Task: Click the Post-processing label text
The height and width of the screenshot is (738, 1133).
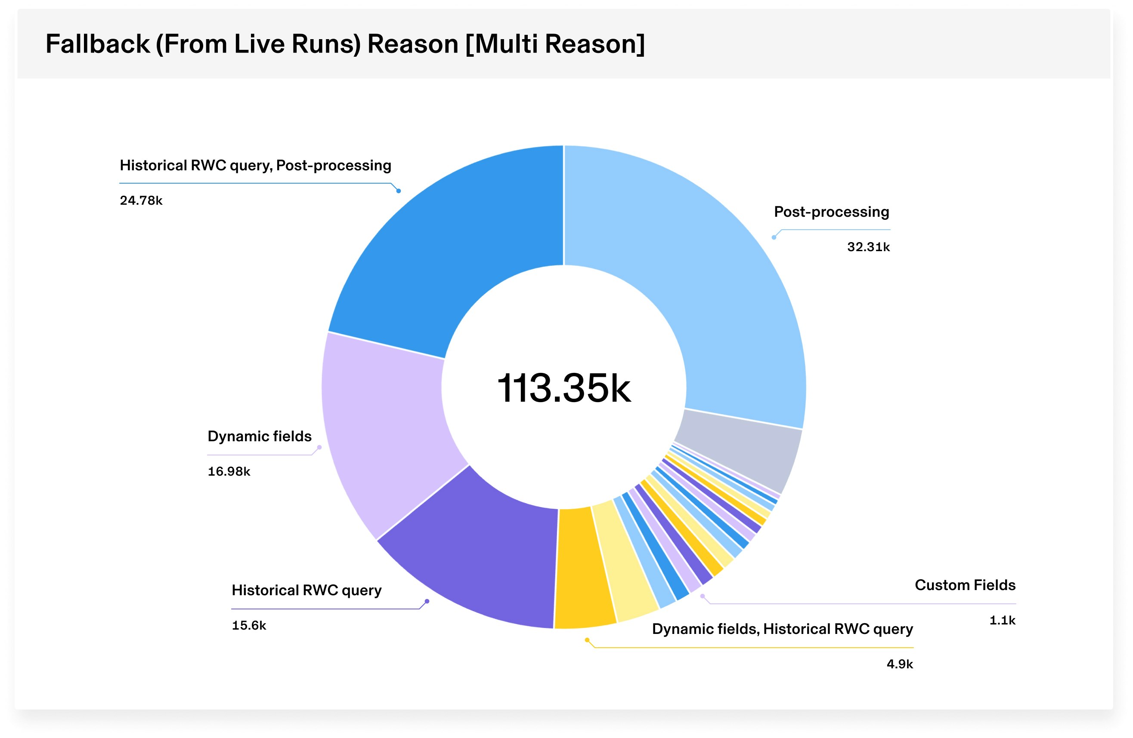Action: 831,212
